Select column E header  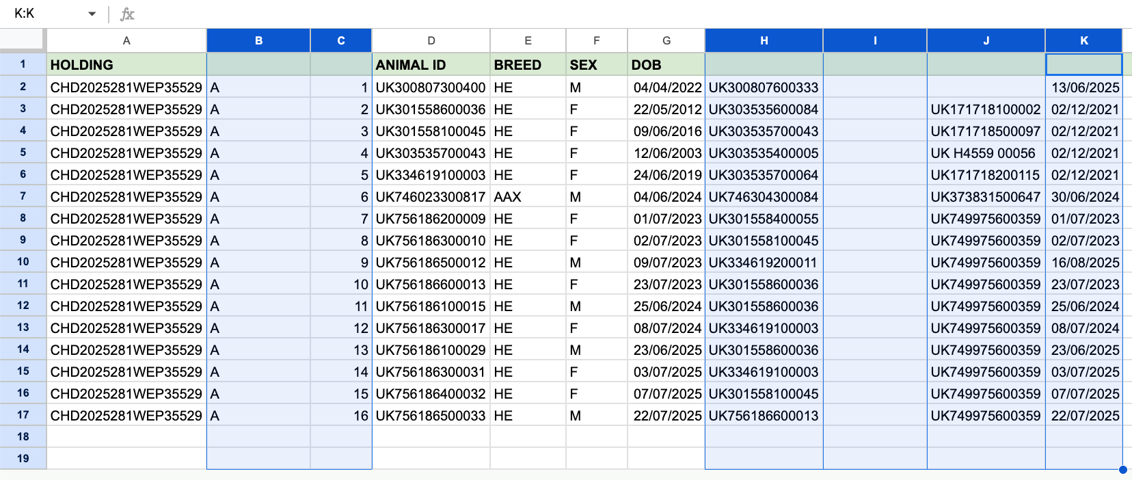[x=528, y=40]
